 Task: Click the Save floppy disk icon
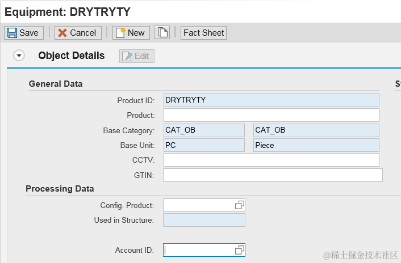[x=12, y=33]
